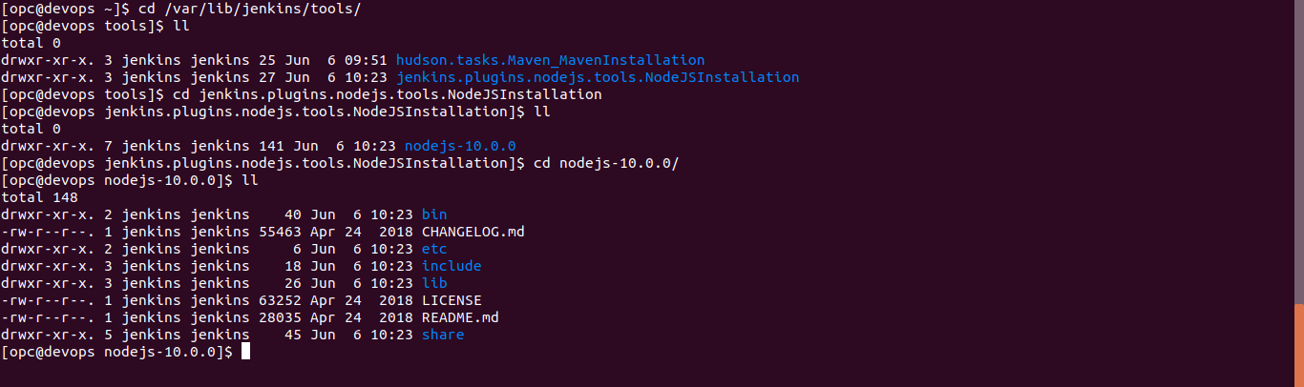Click the hudson.tasks.Maven_MavenInstallation directory name
Viewport: 1304px width, 387px height.
550,60
